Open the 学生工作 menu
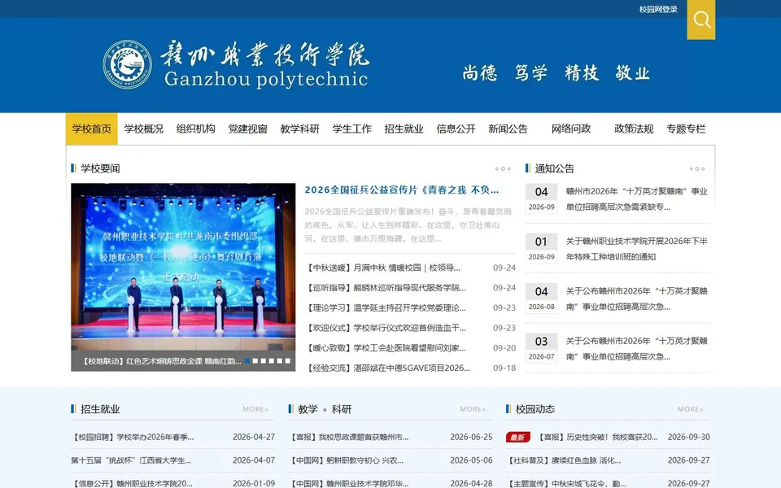 [x=351, y=129]
